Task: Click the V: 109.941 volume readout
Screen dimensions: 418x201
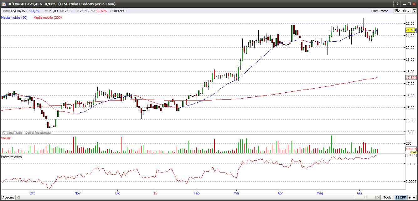Action: pos(117,11)
